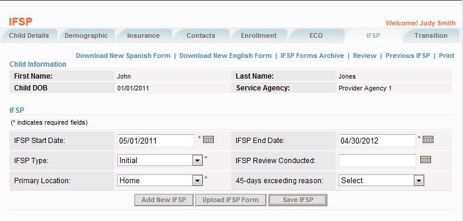Screen dimensions: 463x221
Task: Open the Enrollment tab
Action: click(259, 36)
